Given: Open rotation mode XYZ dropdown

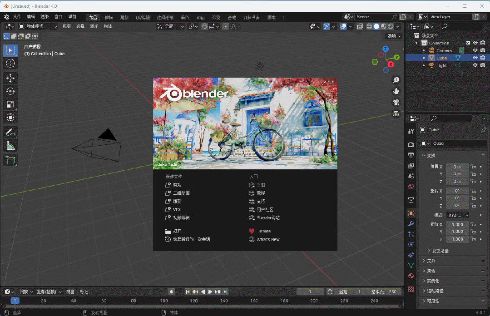Looking at the screenshot, I should click(457, 215).
